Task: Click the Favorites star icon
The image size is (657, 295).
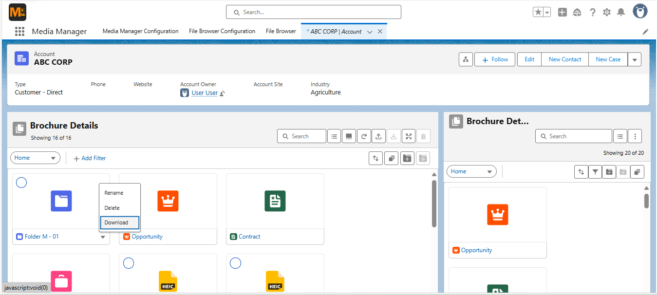Action: pos(538,12)
